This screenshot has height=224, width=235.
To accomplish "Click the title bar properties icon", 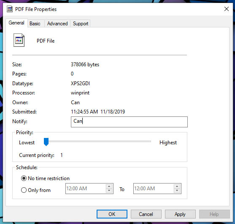I will [10, 9].
